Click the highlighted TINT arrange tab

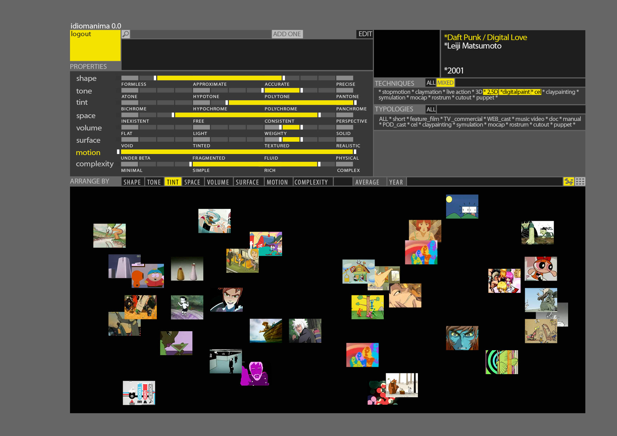(x=173, y=182)
